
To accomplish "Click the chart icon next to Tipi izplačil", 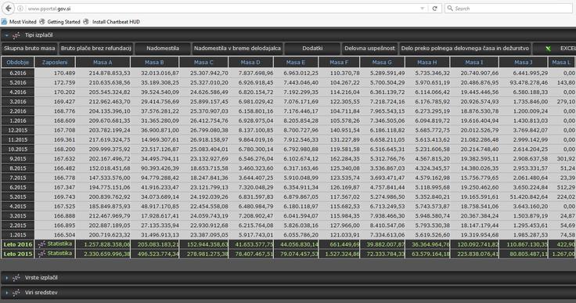I will point(16,35).
